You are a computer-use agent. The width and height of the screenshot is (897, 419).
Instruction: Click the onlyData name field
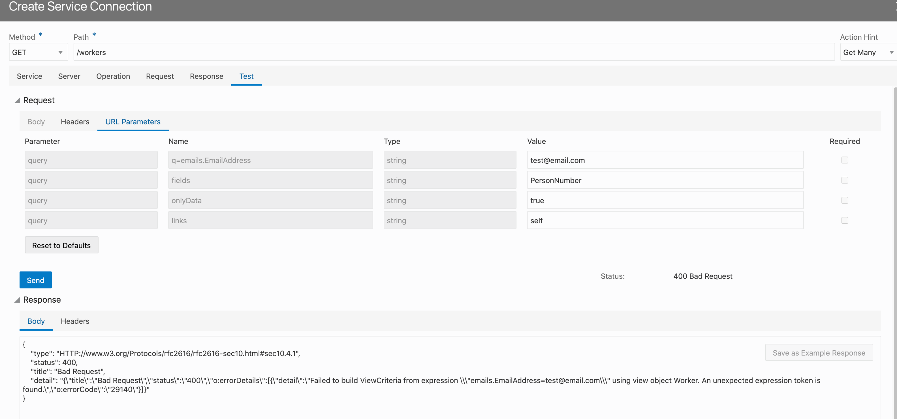pyautogui.click(x=271, y=200)
